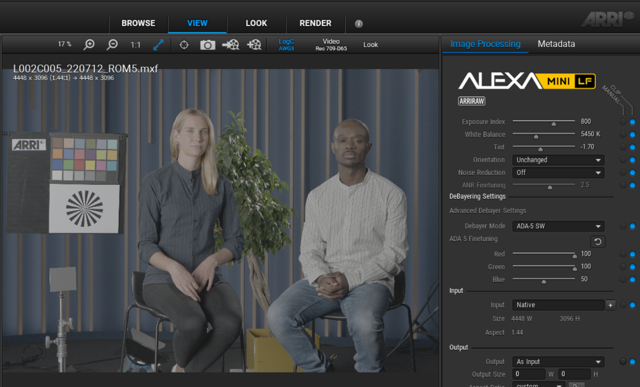Click the Output Size width field

coord(528,374)
